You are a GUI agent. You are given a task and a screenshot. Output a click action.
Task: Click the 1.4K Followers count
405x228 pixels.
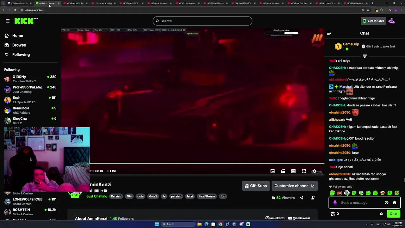click(x=122, y=218)
